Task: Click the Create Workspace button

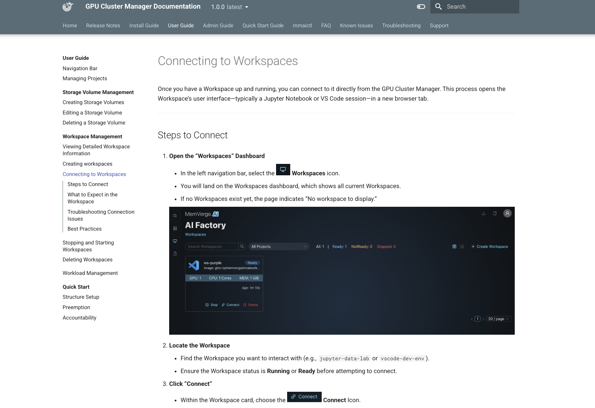Action: click(x=489, y=247)
